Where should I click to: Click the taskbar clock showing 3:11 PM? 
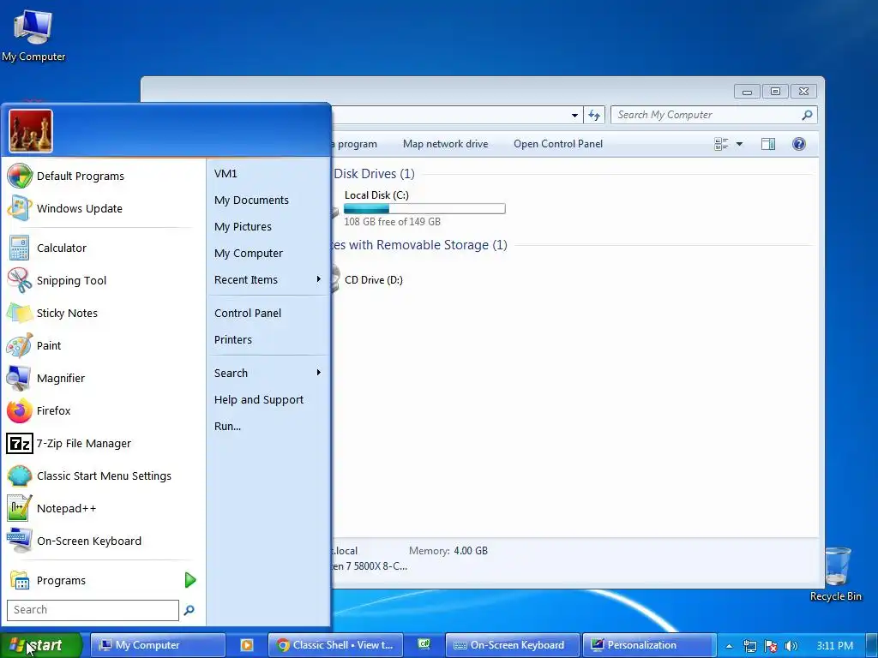[835, 646]
